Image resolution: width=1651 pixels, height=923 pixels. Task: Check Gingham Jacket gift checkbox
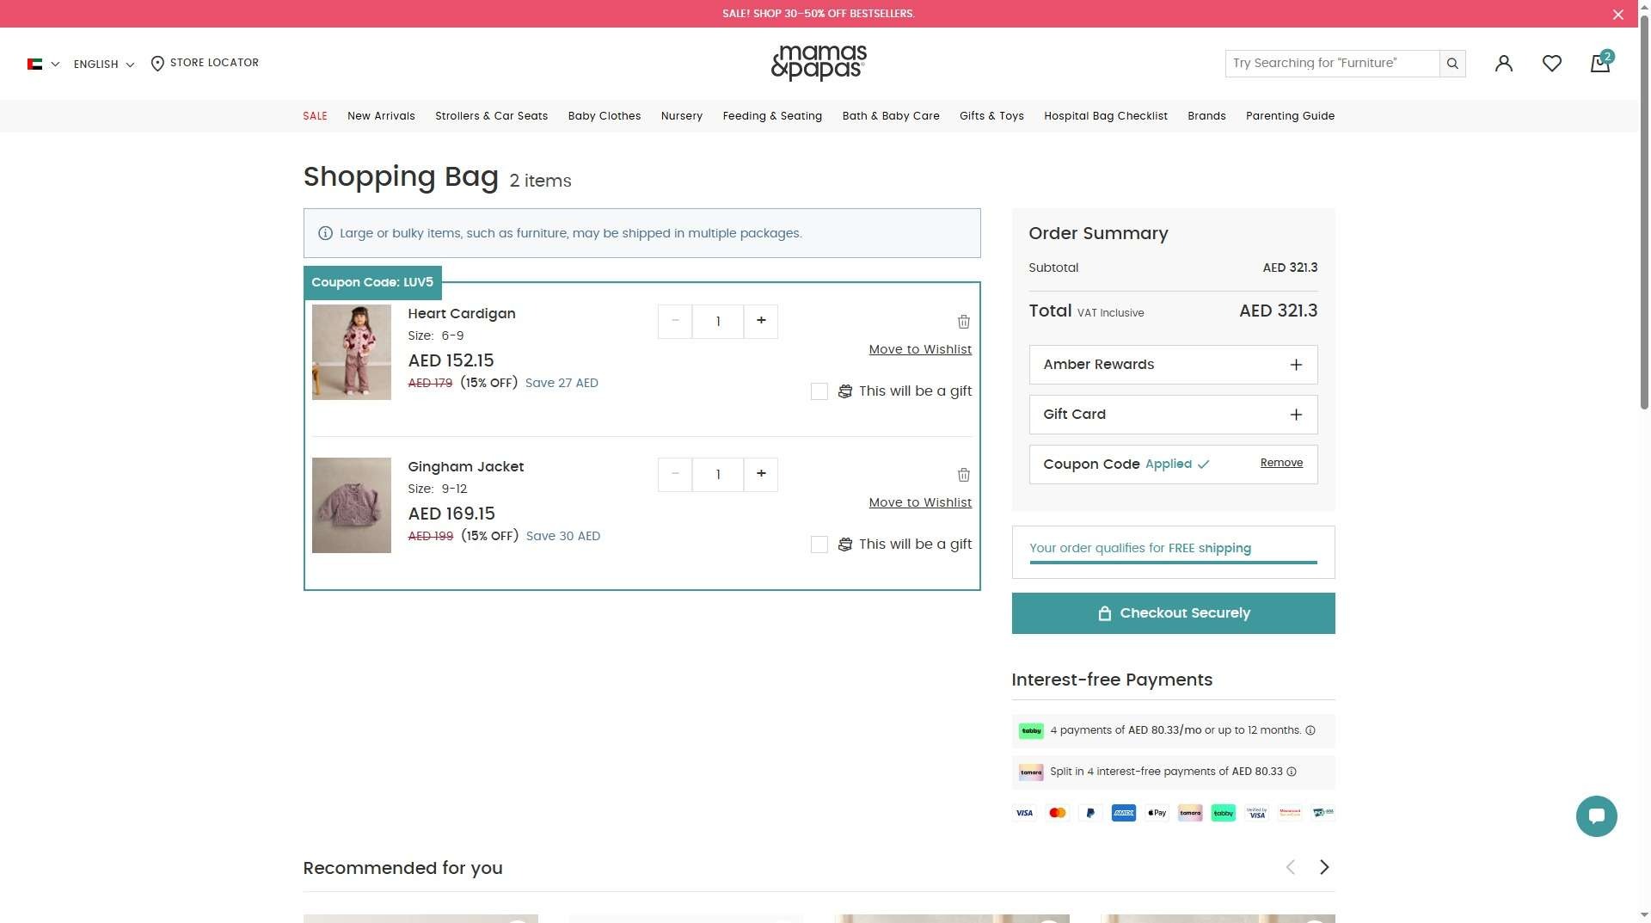click(x=819, y=545)
